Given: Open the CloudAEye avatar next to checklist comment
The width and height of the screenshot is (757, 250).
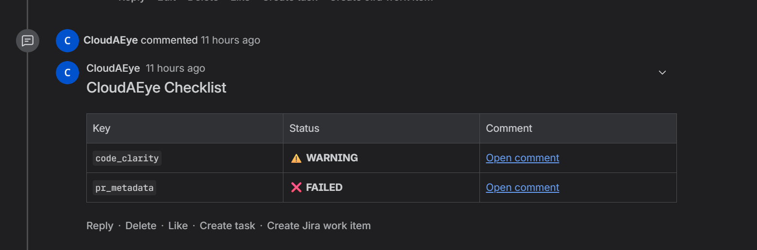Looking at the screenshot, I should coord(67,73).
